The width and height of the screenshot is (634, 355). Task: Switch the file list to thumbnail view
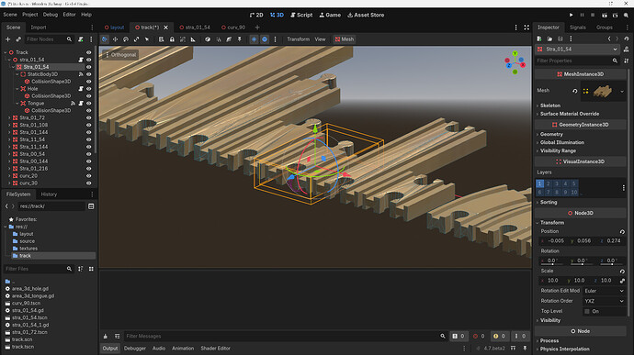click(x=91, y=269)
